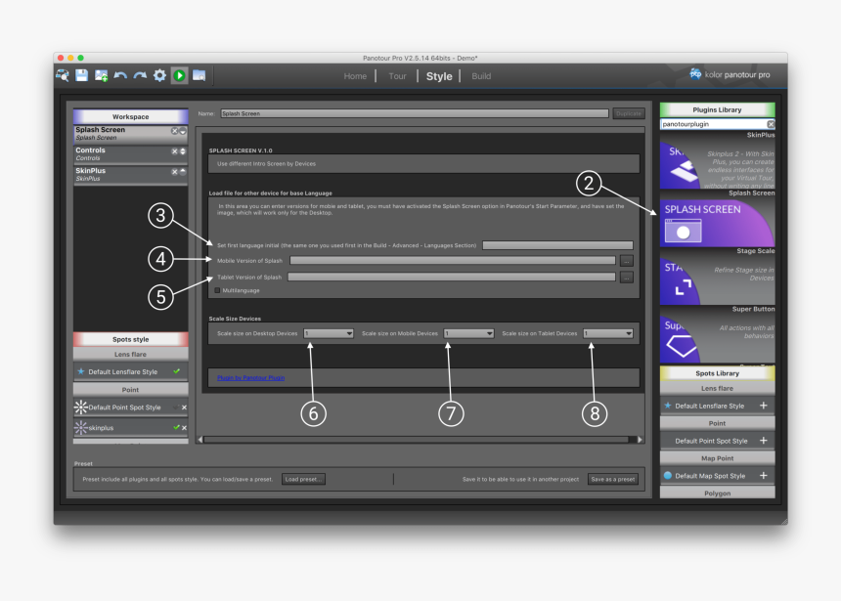Undo the last action

tap(120, 75)
